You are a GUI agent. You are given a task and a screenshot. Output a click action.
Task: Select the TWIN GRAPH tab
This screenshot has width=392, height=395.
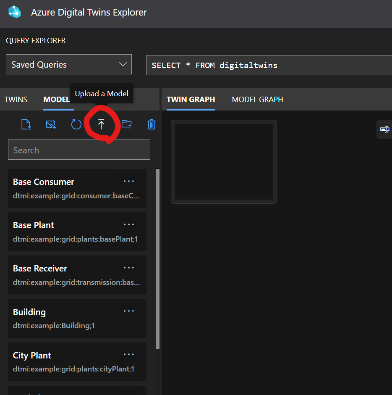pyautogui.click(x=191, y=100)
